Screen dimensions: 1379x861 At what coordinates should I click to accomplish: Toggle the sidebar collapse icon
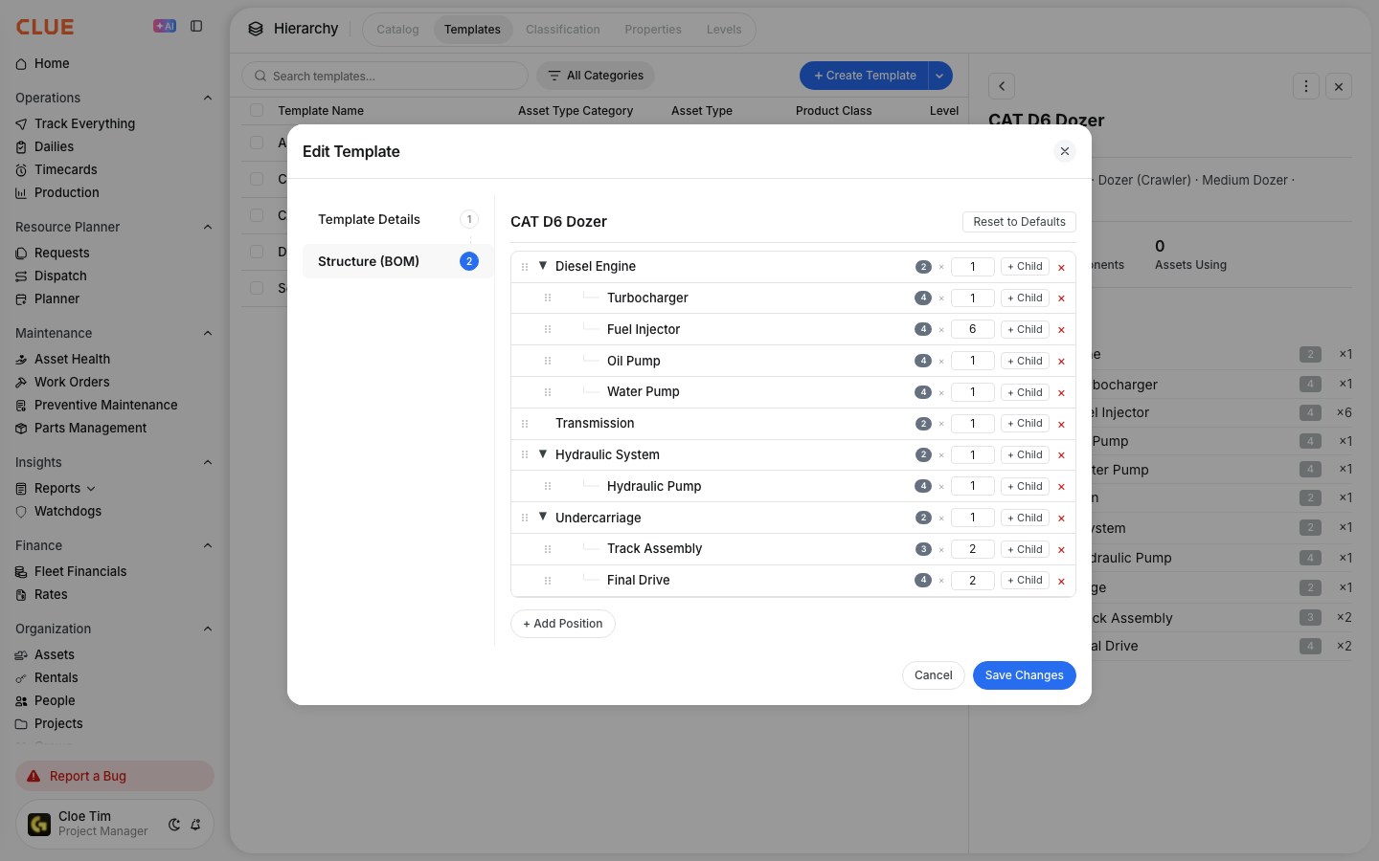pos(196,27)
